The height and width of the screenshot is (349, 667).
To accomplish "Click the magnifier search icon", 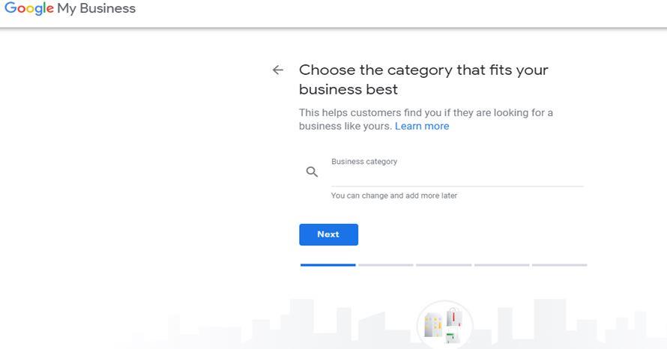I will 313,172.
